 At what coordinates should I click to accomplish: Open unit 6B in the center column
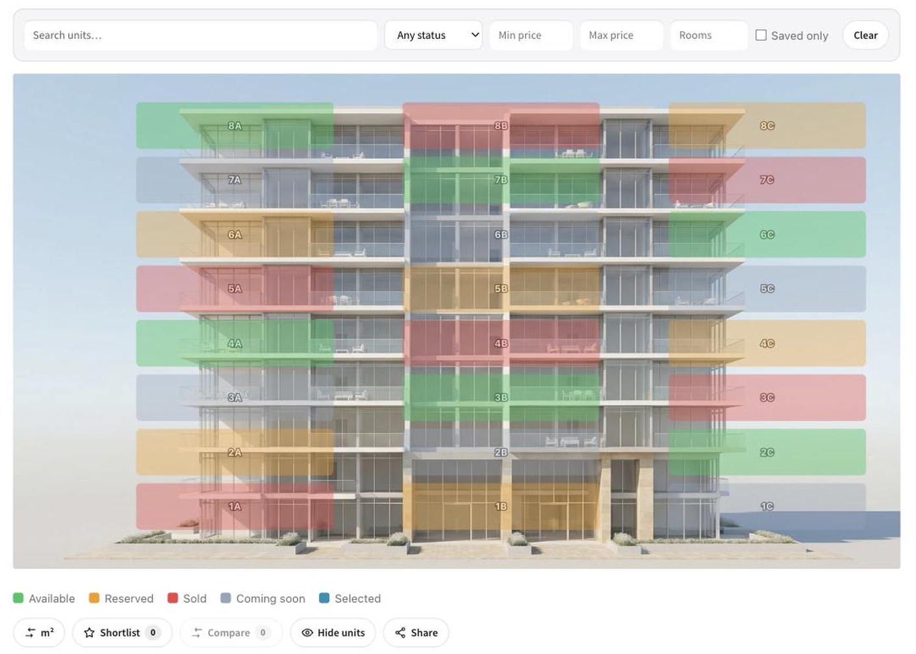point(501,234)
